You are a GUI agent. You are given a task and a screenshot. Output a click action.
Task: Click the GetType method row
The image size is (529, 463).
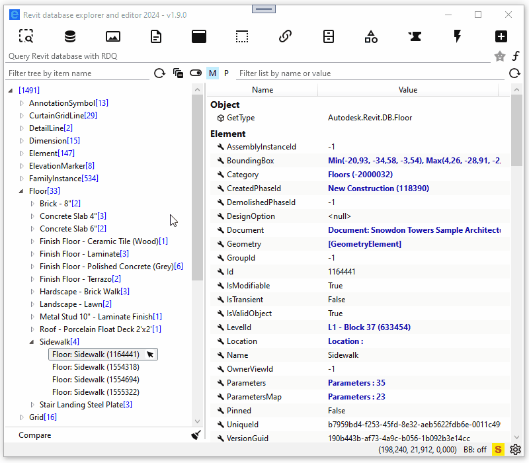(x=360, y=118)
